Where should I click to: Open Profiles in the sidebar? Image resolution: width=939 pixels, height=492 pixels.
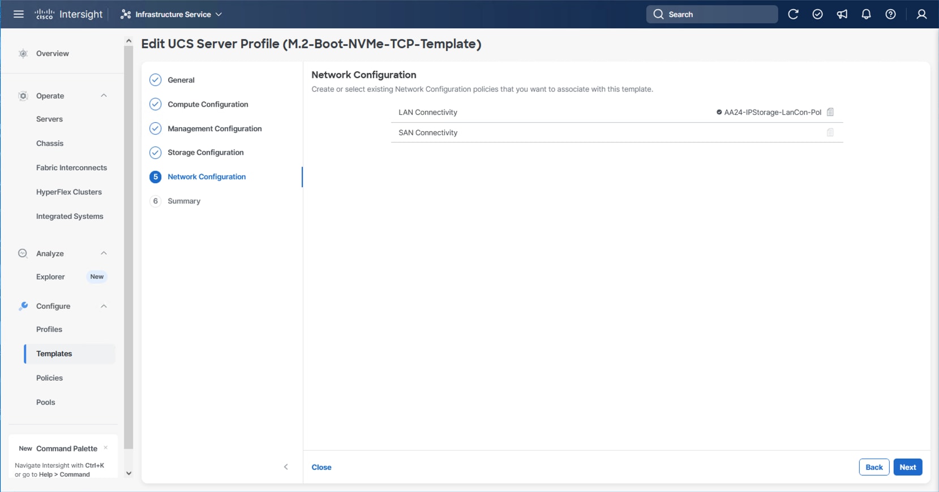pos(49,330)
